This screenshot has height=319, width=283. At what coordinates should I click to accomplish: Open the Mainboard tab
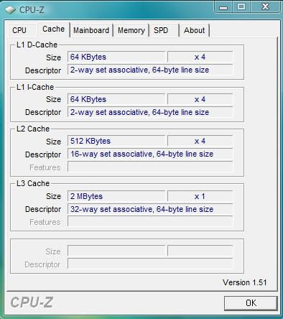pos(91,30)
